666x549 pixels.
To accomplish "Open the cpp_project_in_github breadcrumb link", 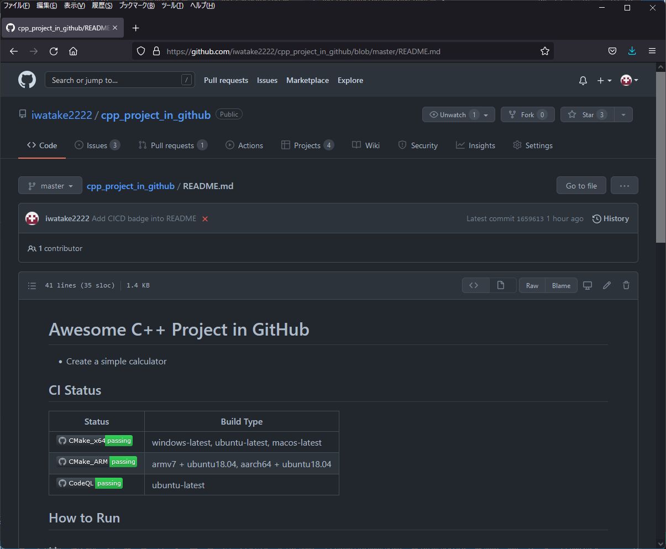I will [130, 186].
